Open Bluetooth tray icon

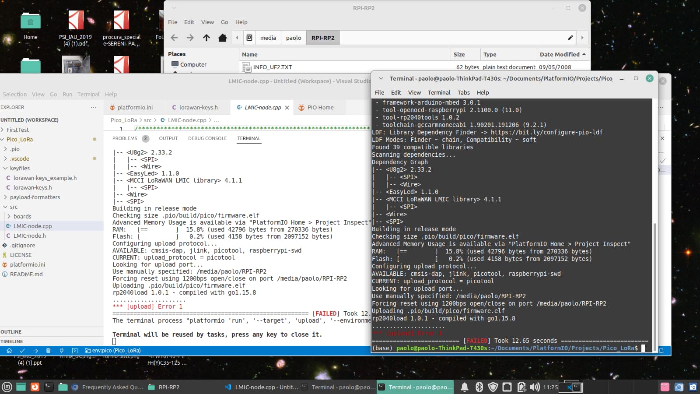point(479,387)
